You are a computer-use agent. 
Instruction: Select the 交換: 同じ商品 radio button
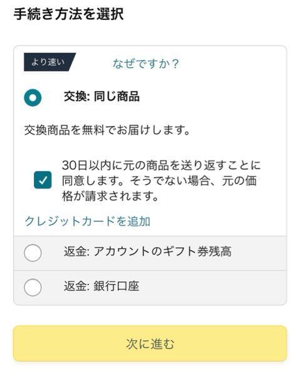tap(33, 98)
